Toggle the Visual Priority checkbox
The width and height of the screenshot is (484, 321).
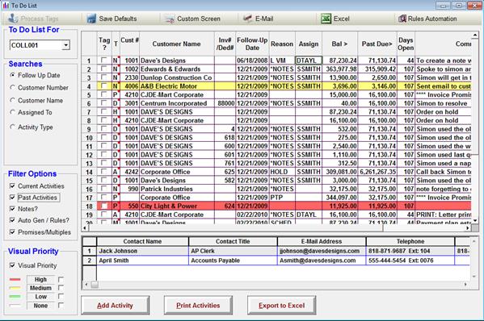12,265
